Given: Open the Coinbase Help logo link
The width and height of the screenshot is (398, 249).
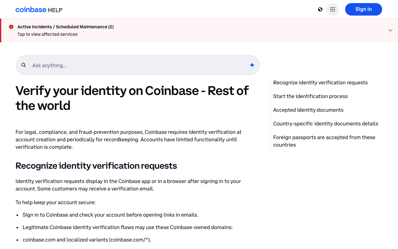Looking at the screenshot, I should click(x=39, y=10).
